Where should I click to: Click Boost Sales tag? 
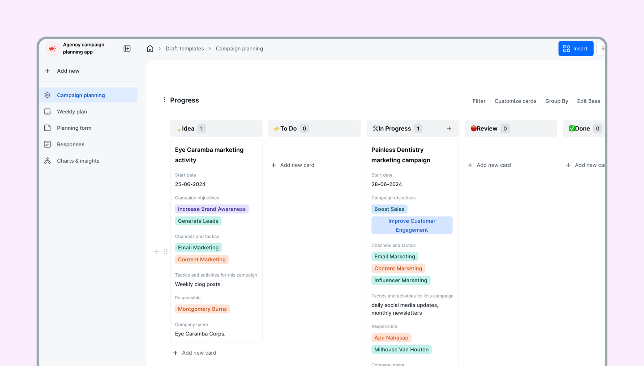point(389,209)
